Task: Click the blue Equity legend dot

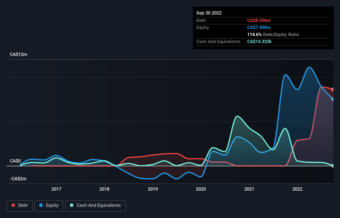Action: tap(41, 205)
